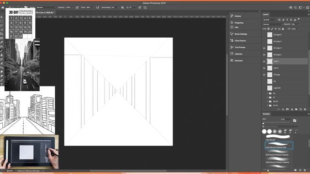The image size is (310, 174).
Task: Toggle lock transparent pixels in Layers
Action: pos(268,29)
